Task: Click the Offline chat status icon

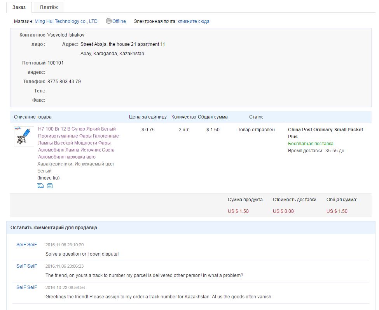Action: click(108, 21)
